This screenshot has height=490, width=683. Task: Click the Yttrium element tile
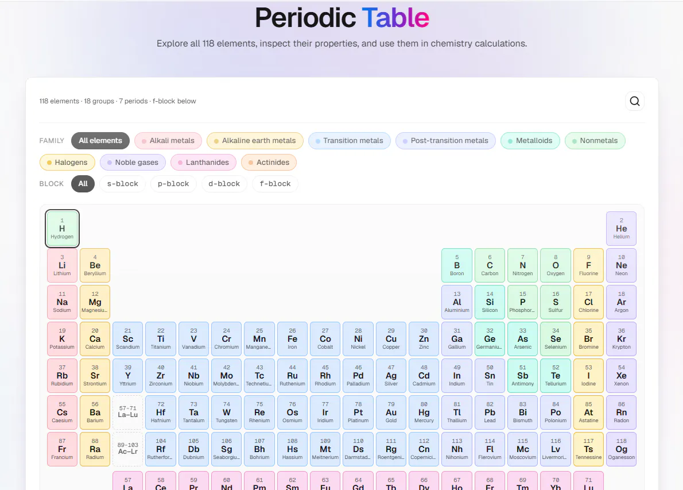point(127,375)
